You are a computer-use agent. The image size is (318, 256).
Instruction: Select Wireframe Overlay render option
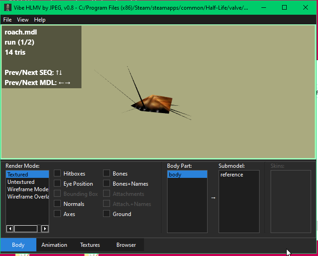(27, 197)
